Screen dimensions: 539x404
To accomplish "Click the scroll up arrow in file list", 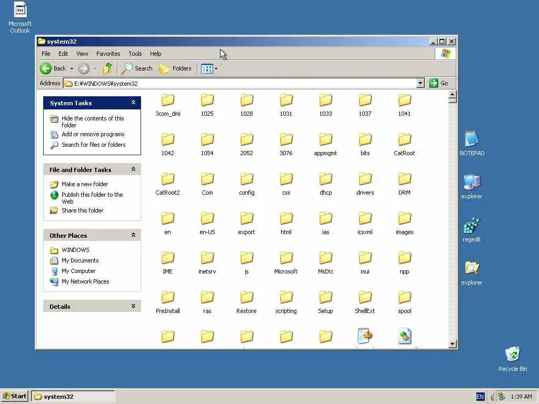I will tap(452, 94).
